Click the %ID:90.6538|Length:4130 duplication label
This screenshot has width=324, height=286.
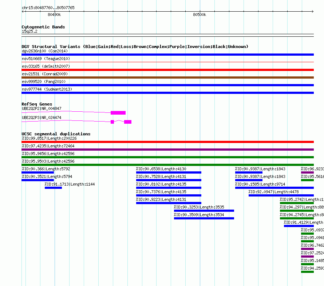[x=161, y=169]
